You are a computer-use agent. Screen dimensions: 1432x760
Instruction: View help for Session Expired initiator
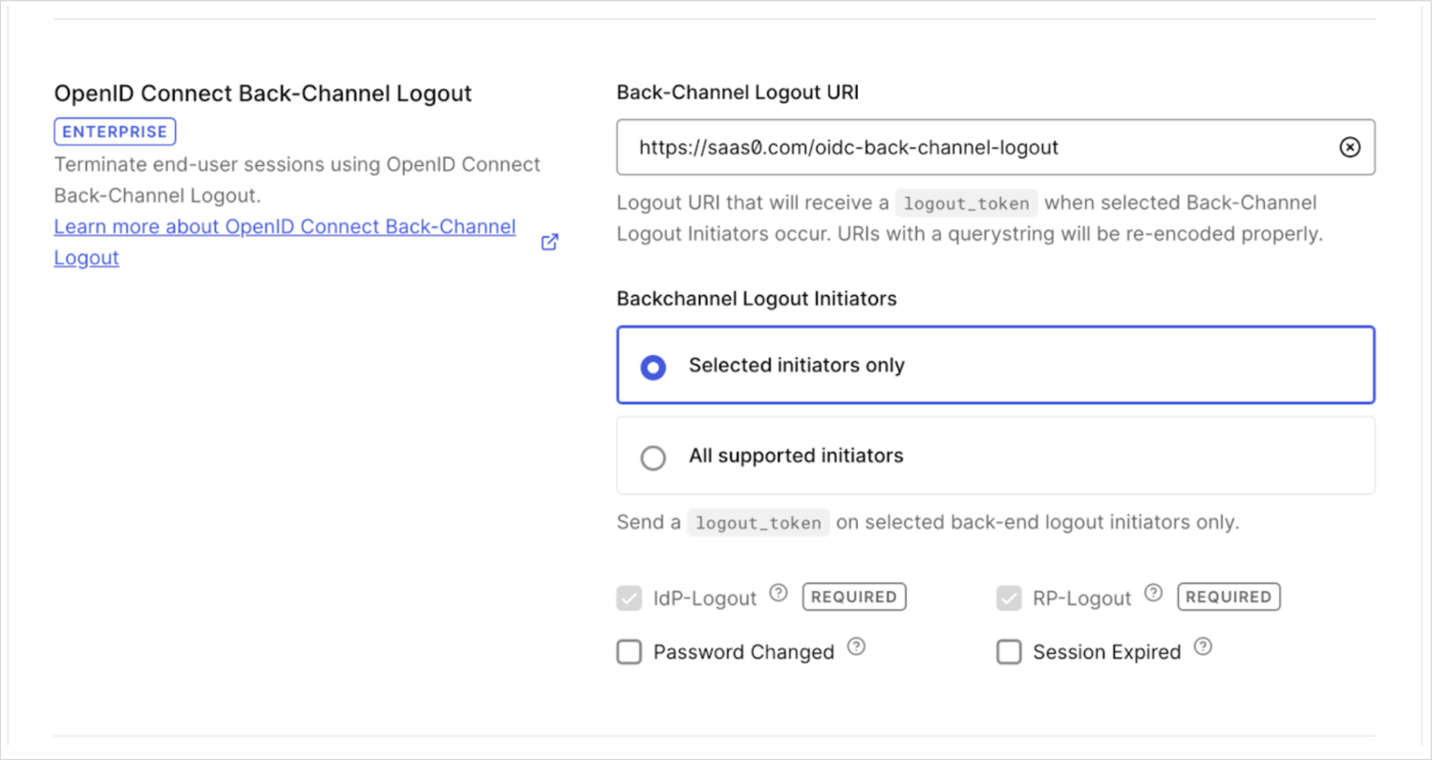click(x=1204, y=646)
